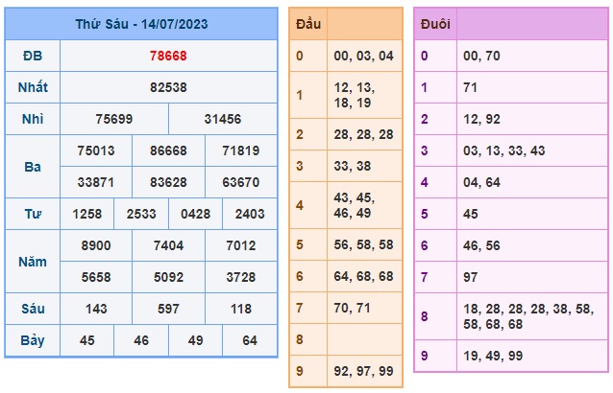Select the Năm prize number 3728
The width and height of the screenshot is (613, 393).
pyautogui.click(x=241, y=277)
